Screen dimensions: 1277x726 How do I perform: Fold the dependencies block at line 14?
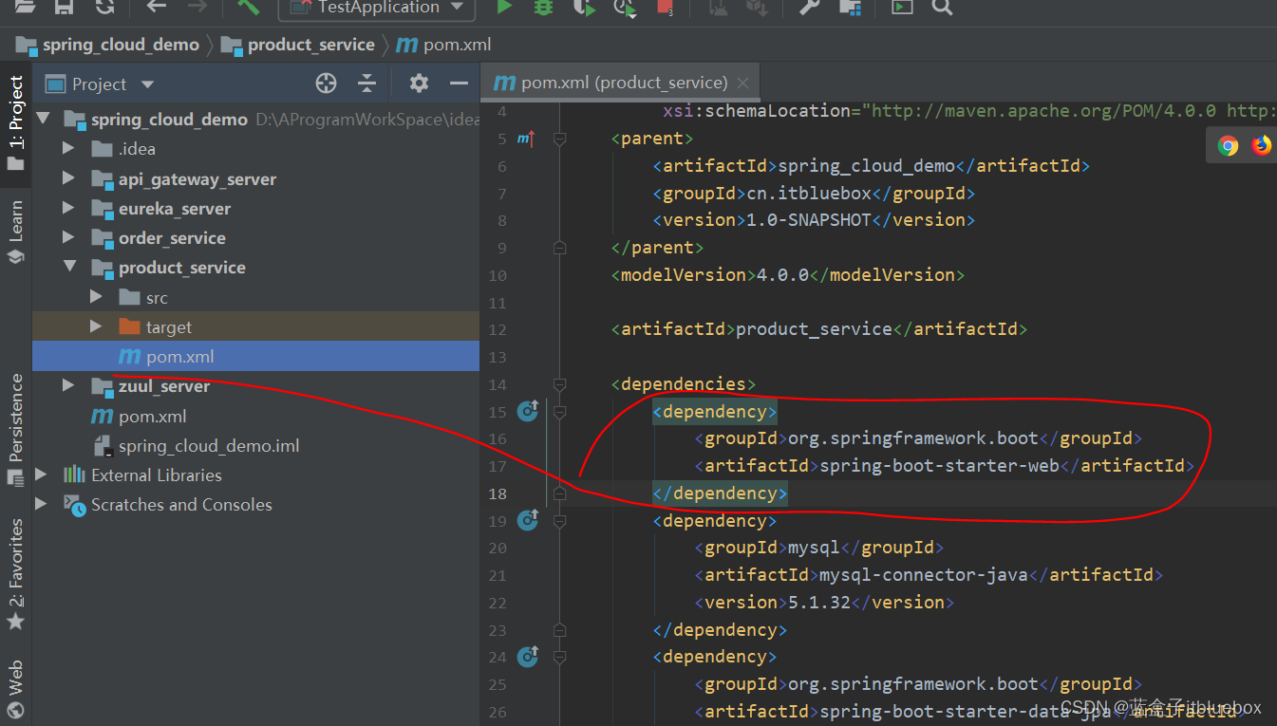click(560, 384)
